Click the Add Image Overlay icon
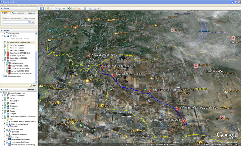The height and width of the screenshot is (146, 241). 60,8
